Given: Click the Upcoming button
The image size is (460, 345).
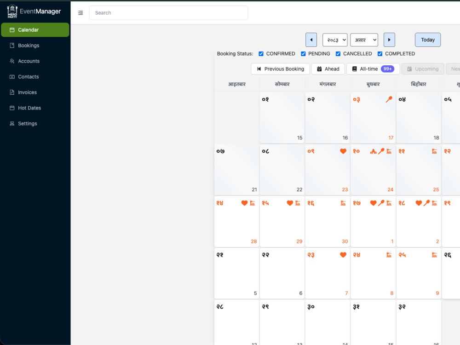Looking at the screenshot, I should tap(423, 69).
